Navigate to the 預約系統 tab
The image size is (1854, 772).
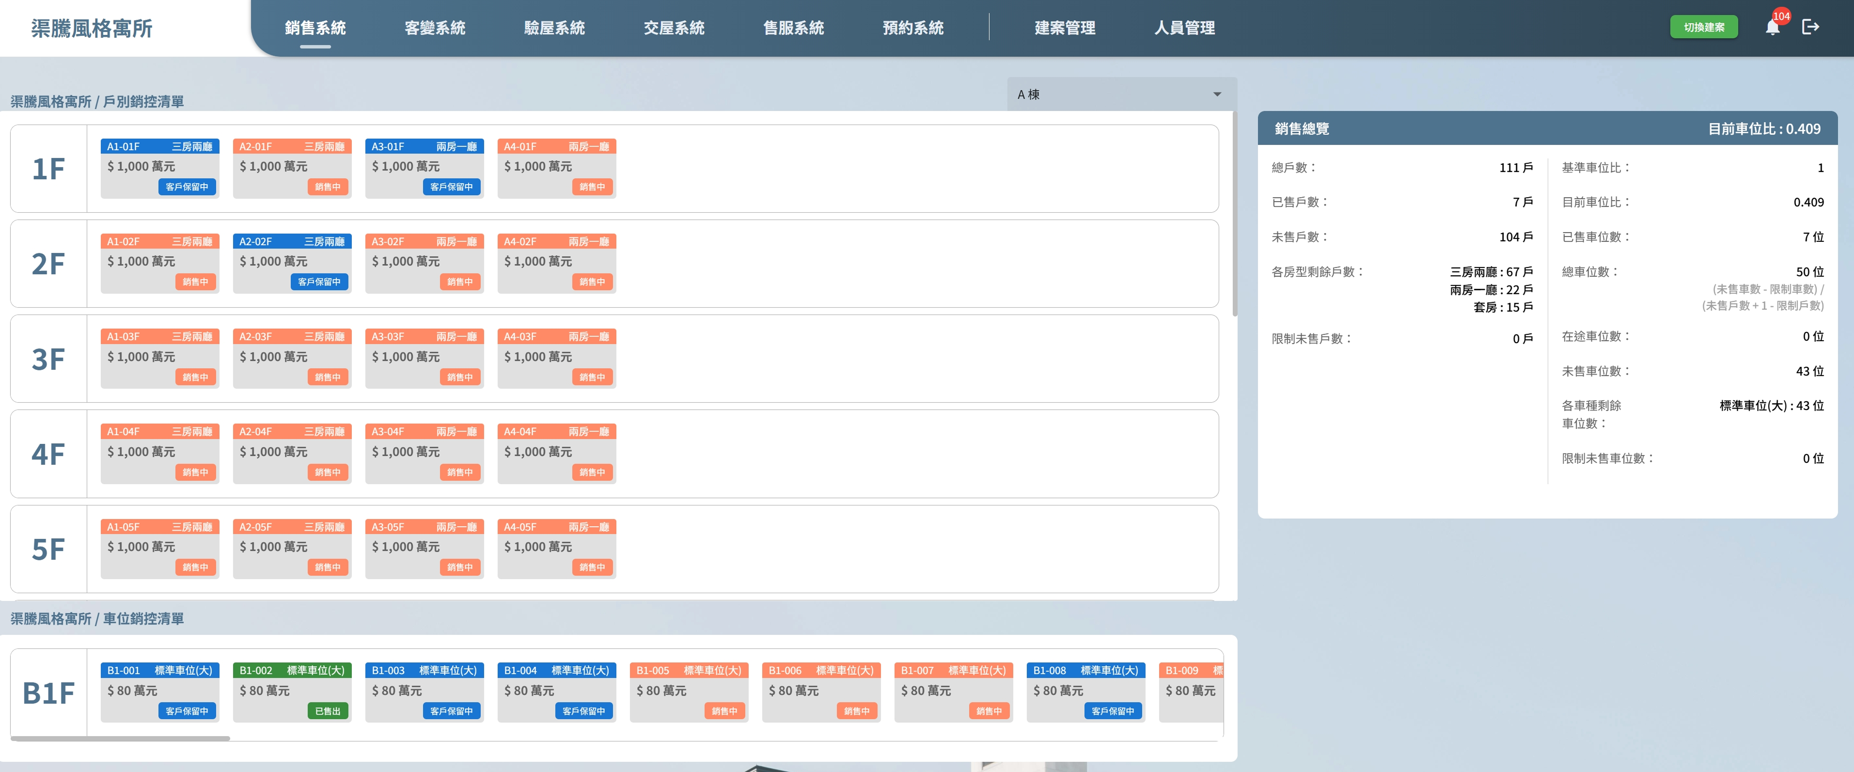(912, 28)
